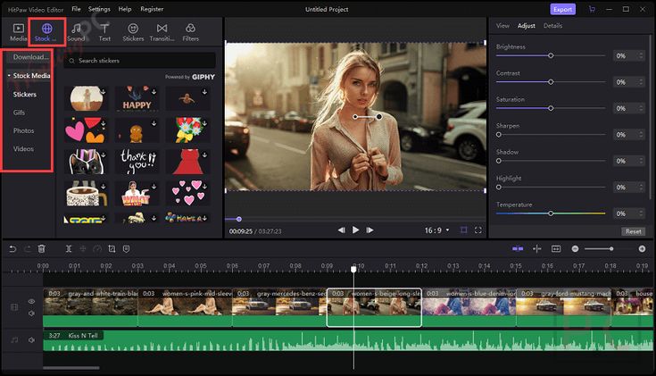Open the Filters panel
The height and width of the screenshot is (376, 656).
pyautogui.click(x=190, y=32)
